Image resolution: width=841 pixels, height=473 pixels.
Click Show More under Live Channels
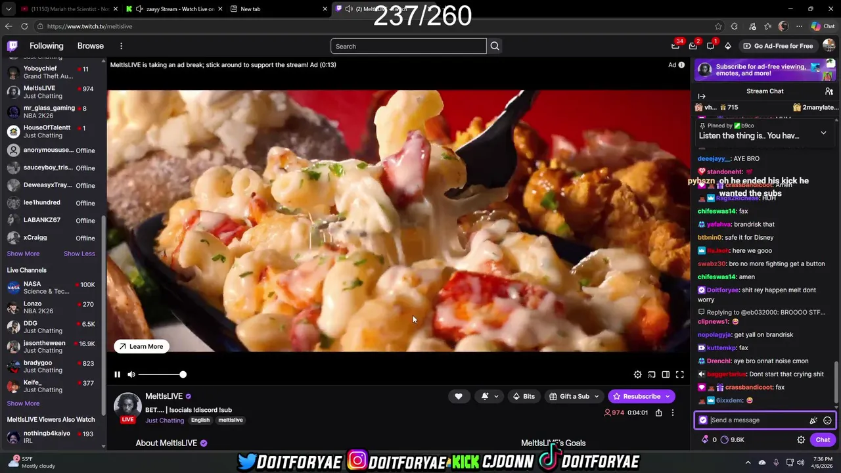click(x=23, y=403)
